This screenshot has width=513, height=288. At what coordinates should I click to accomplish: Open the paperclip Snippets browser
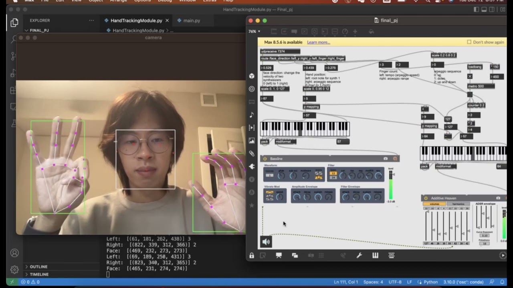[252, 154]
